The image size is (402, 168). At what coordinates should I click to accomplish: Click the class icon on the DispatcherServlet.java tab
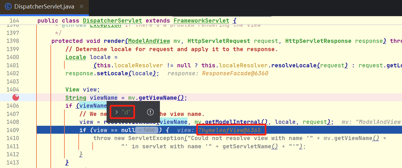(8, 7)
